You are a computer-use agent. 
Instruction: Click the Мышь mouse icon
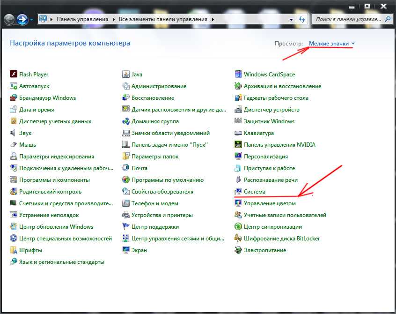(14, 145)
